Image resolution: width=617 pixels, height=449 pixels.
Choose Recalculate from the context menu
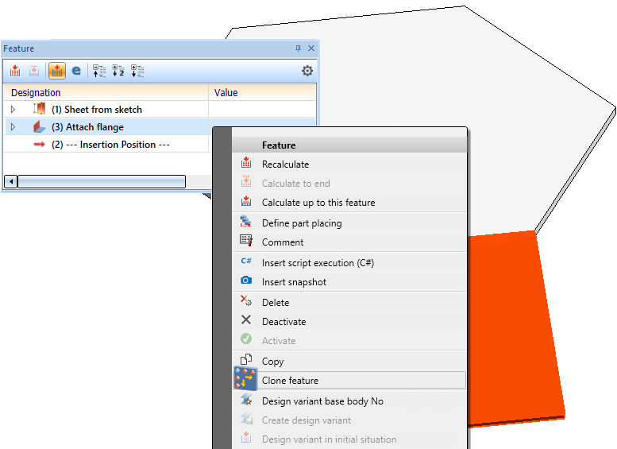349,165
